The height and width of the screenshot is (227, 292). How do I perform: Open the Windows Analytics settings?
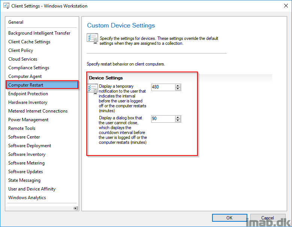(x=27, y=198)
